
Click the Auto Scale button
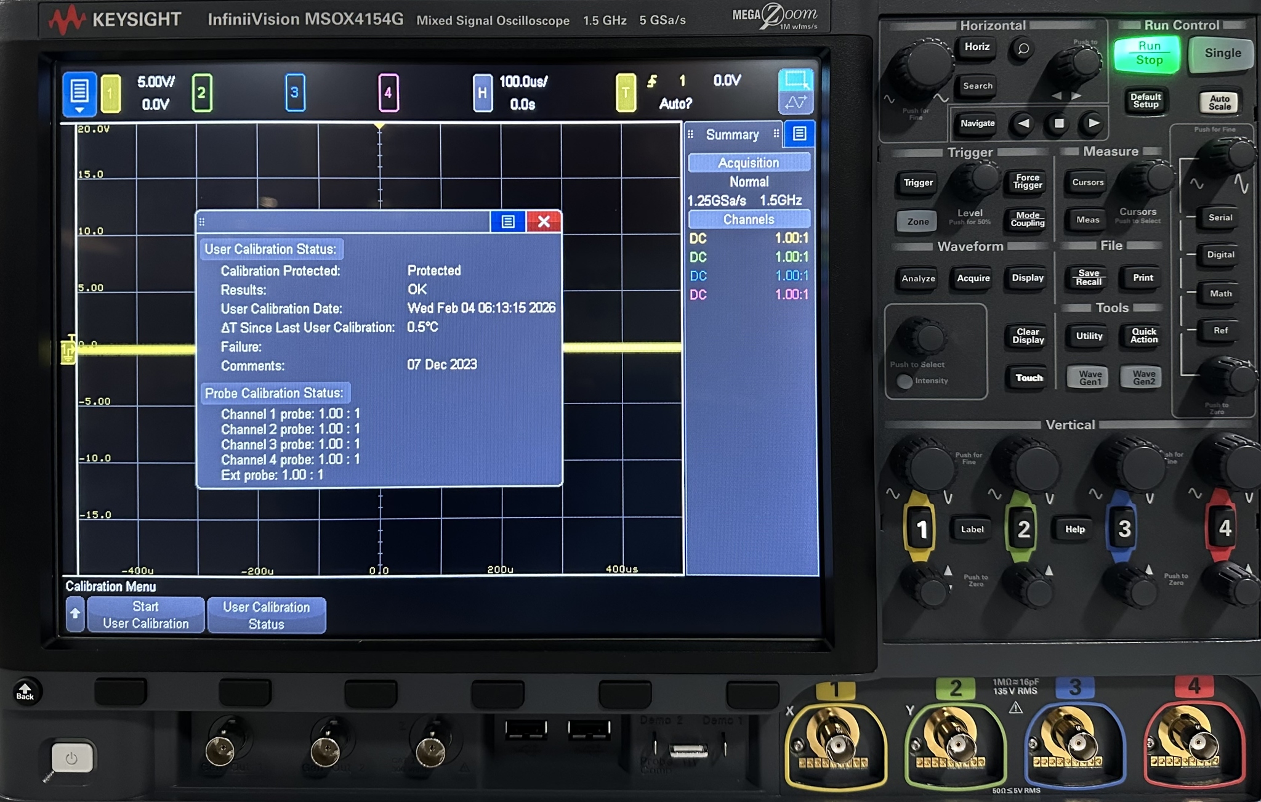(1219, 102)
